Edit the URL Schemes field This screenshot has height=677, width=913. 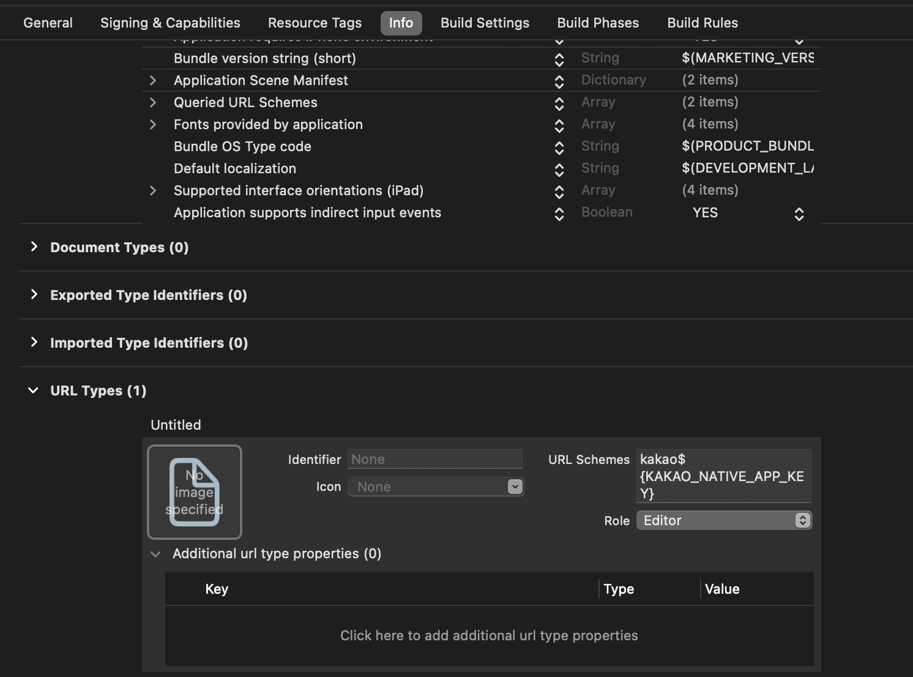tap(724, 476)
